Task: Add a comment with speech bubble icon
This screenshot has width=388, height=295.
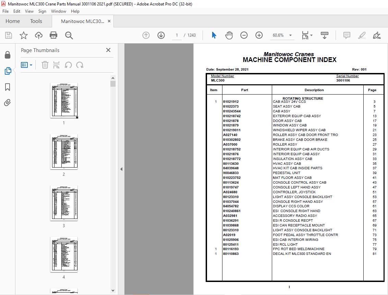Action: click(x=347, y=35)
